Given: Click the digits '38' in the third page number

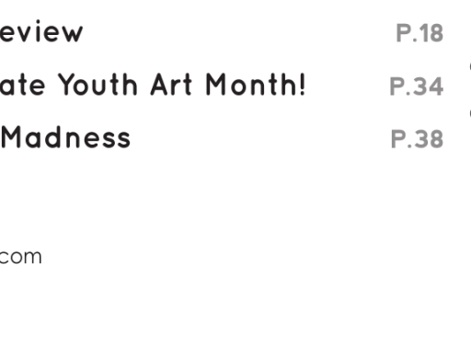Looking at the screenshot, I should (431, 139).
